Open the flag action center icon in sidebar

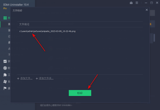pos(5,88)
